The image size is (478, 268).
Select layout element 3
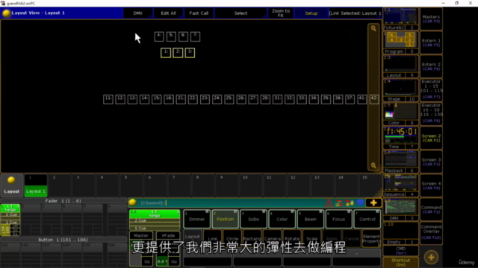click(190, 53)
